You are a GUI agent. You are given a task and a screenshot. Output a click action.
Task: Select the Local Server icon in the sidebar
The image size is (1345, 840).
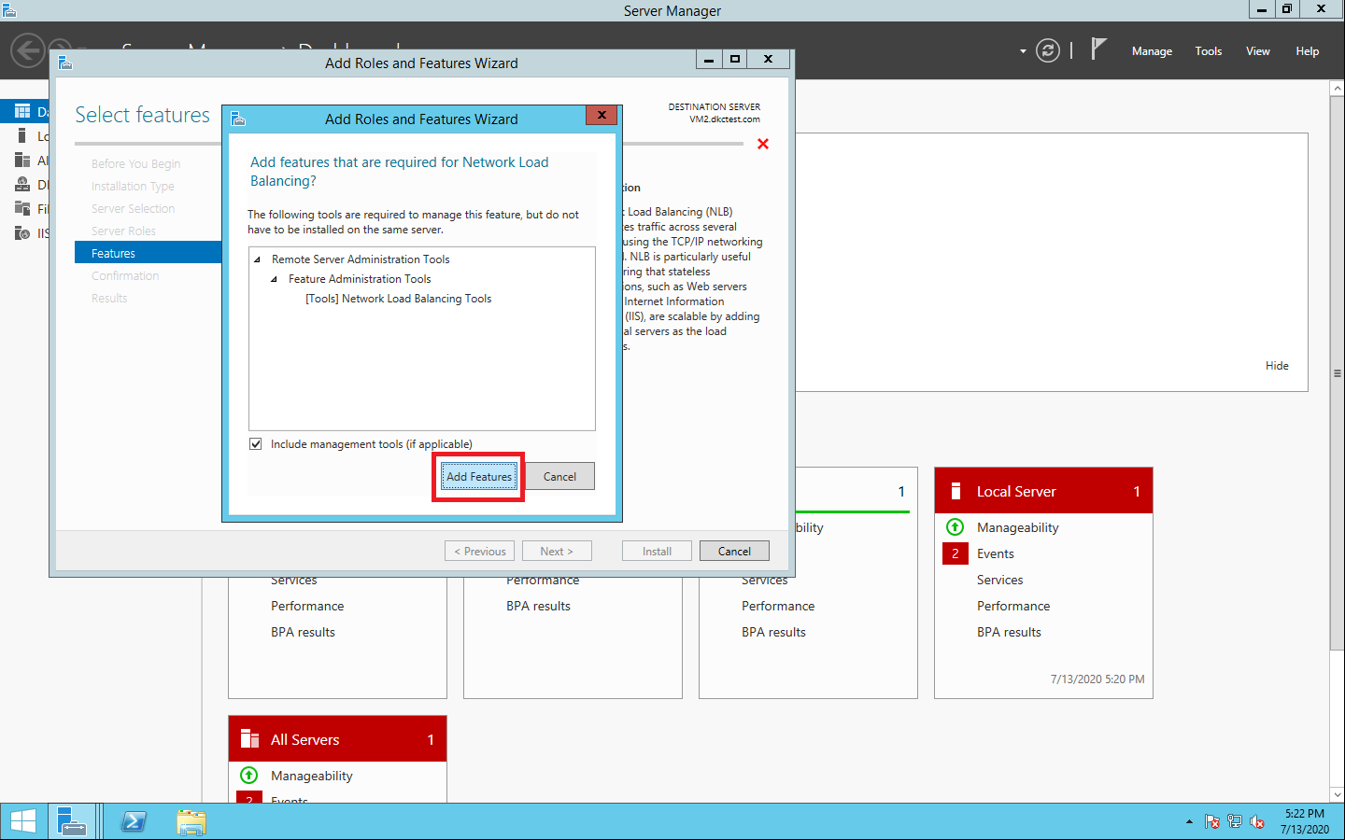tap(22, 135)
